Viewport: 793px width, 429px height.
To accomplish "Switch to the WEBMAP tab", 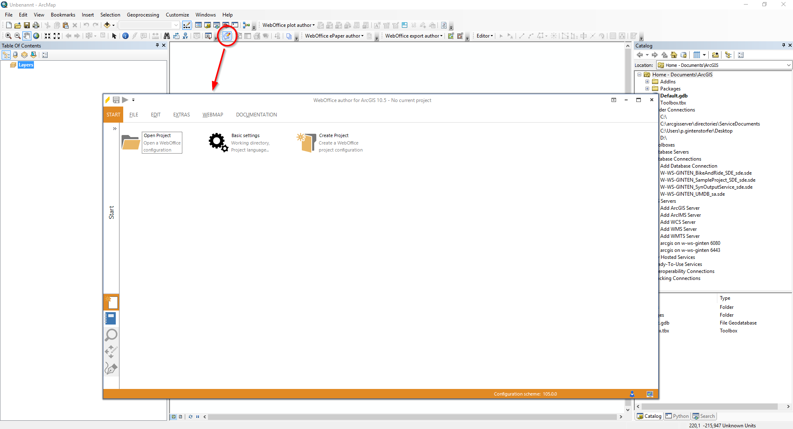I will (x=213, y=114).
